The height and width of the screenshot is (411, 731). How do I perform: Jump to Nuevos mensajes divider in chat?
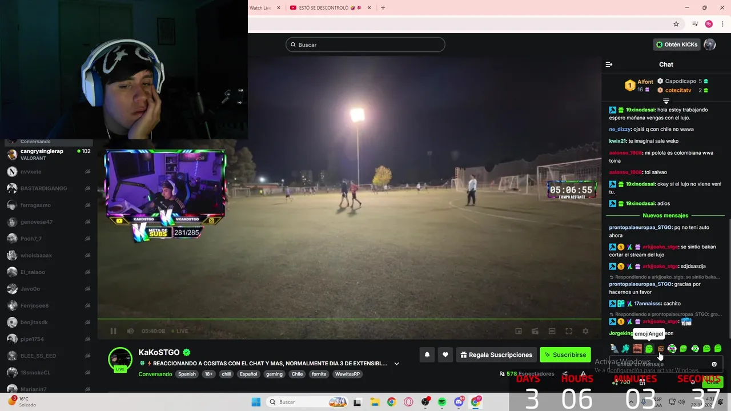click(x=665, y=215)
